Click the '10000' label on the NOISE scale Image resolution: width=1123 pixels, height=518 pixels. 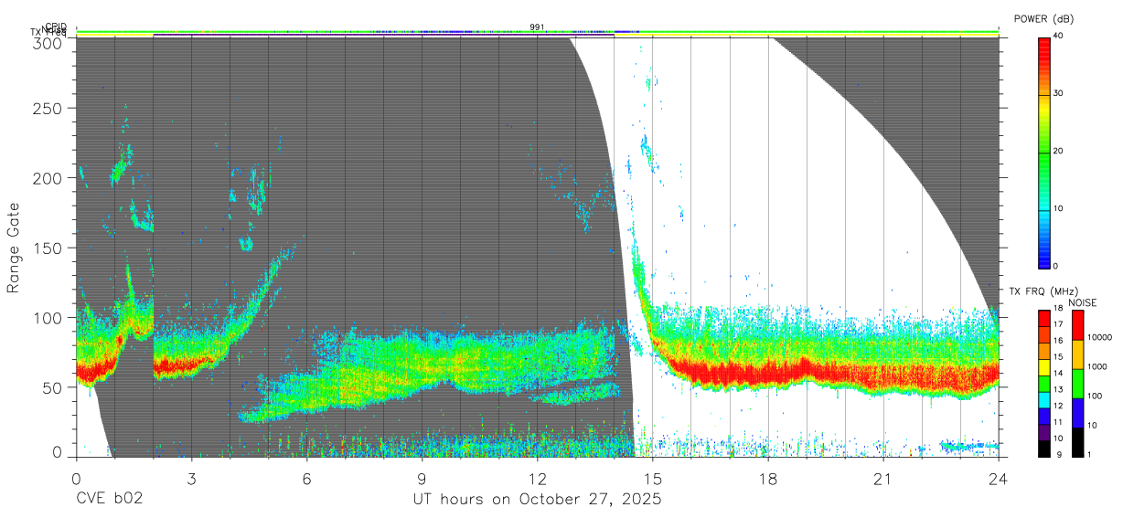(1099, 337)
